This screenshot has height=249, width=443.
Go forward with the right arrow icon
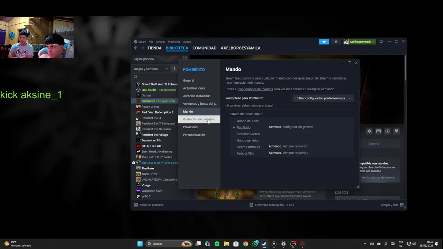click(x=143, y=48)
